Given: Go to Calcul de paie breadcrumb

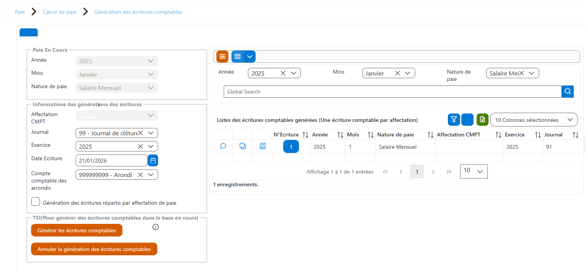Looking at the screenshot, I should 59,12.
